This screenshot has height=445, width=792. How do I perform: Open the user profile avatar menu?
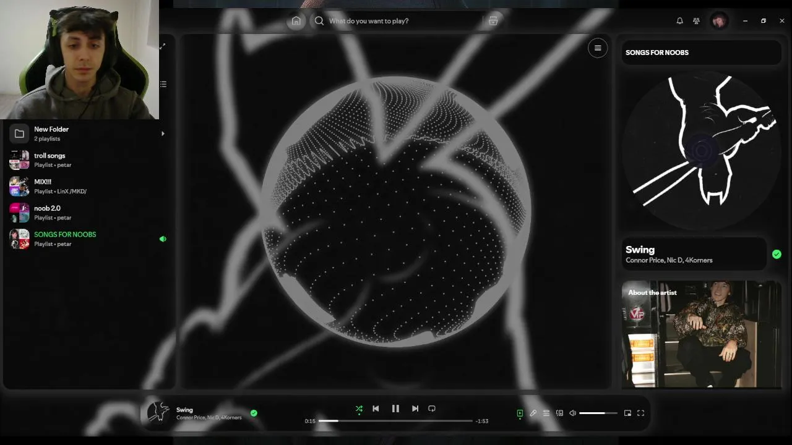719,21
